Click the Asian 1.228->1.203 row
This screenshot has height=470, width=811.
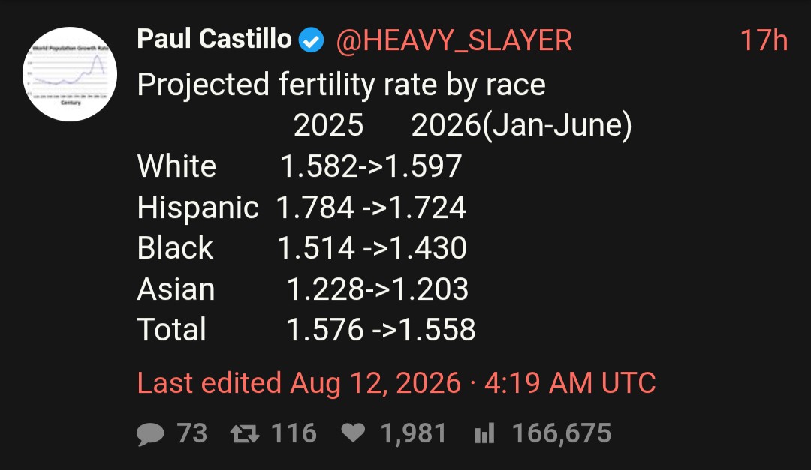click(x=303, y=289)
